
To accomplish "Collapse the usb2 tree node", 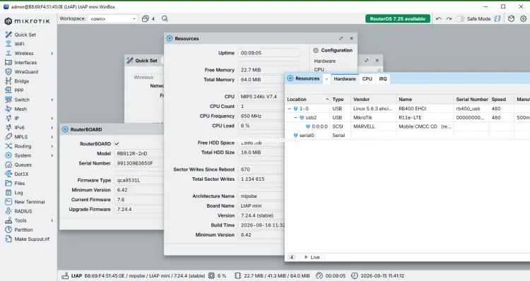I will coord(295,117).
